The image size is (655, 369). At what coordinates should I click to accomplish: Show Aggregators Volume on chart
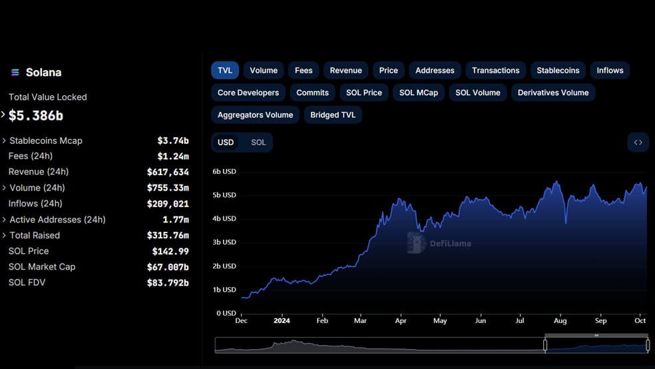(x=255, y=115)
